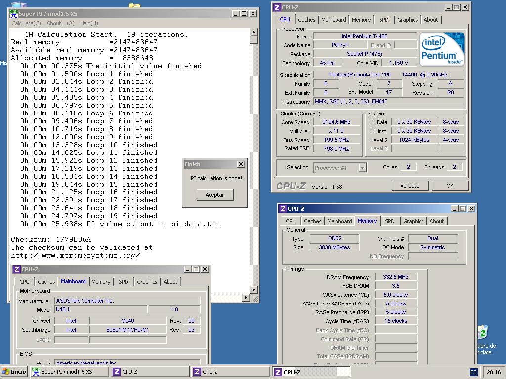Open the CPU tab in the Memory CPU-Z window
Image resolution: width=506 pixels, height=379 pixels.
[291, 221]
